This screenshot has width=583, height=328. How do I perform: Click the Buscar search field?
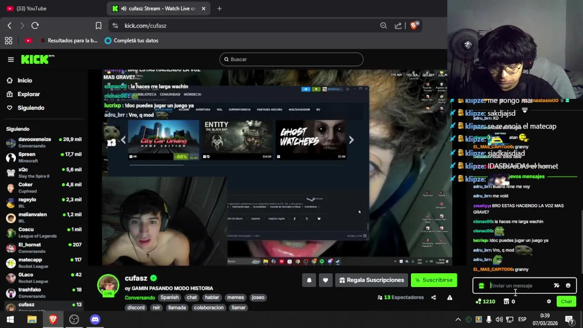pos(291,59)
